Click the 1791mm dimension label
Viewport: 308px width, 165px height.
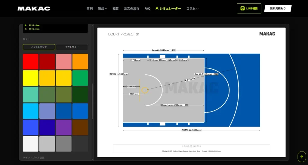(x=136, y=60)
